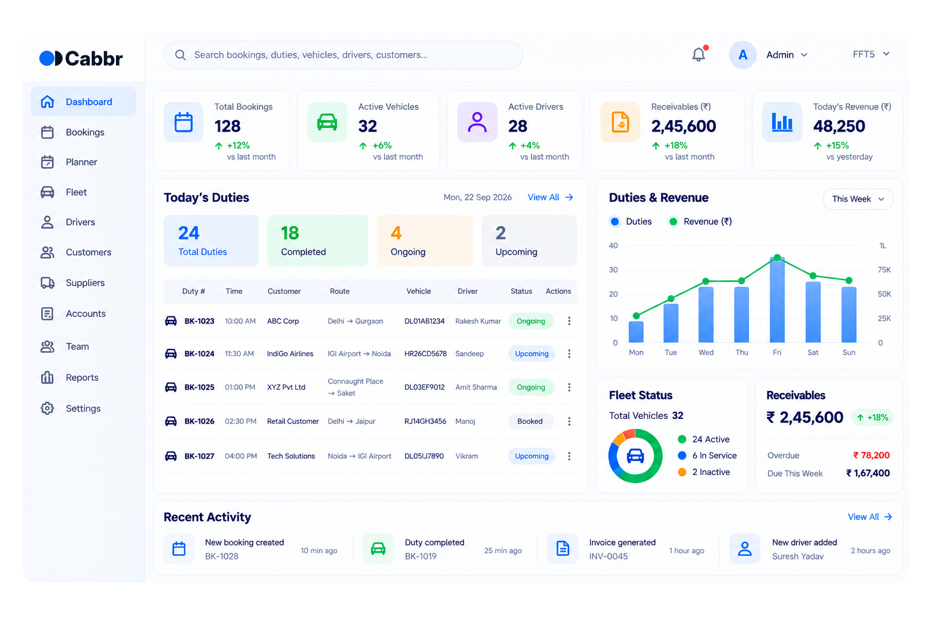Click the Duty completed car icon
Viewport: 928px width, 618px height.
pos(378,549)
